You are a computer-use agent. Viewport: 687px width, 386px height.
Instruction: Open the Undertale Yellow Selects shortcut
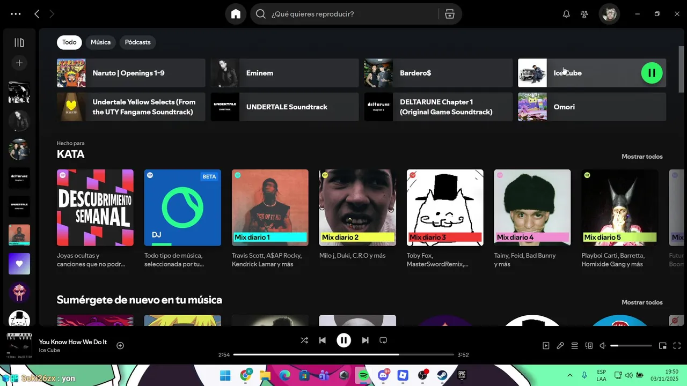click(x=131, y=107)
